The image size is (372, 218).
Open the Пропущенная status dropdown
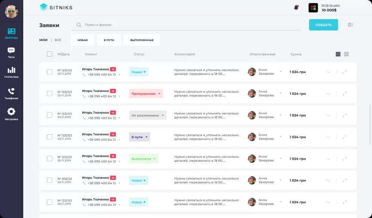click(146, 94)
